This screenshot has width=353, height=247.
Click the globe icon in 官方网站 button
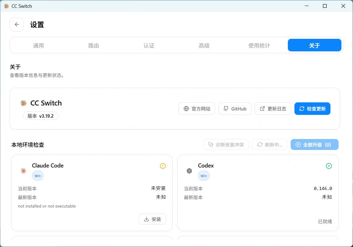point(186,109)
